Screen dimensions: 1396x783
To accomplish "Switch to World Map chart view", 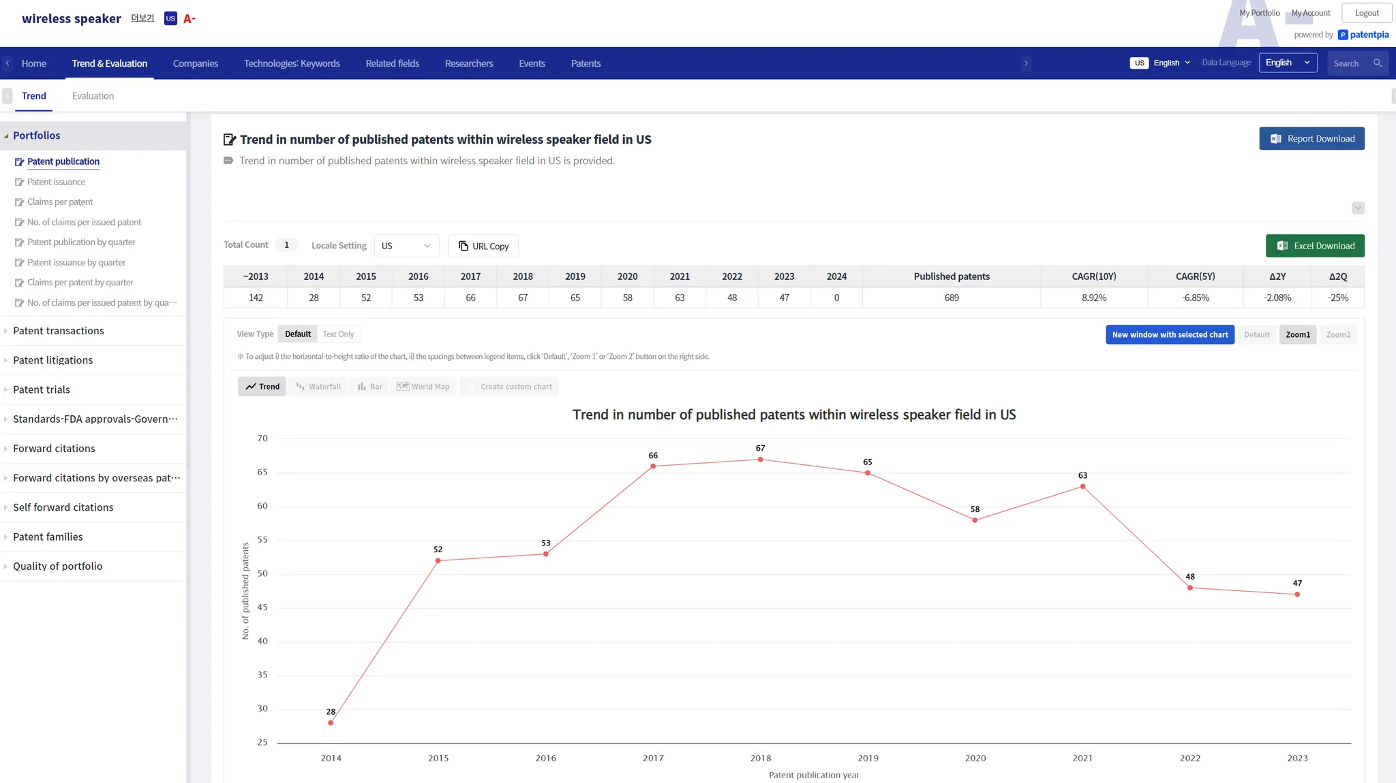I will coord(423,386).
